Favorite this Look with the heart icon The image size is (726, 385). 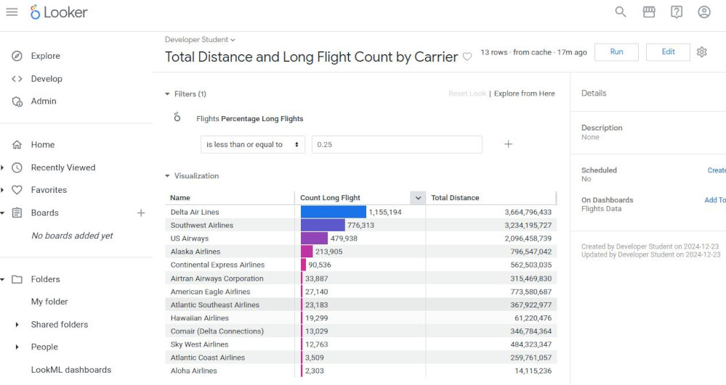click(x=467, y=57)
